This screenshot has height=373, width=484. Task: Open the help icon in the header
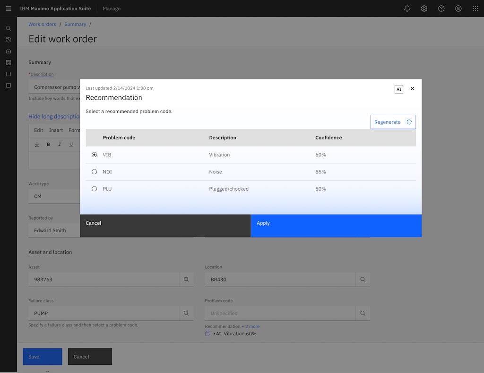441,8
